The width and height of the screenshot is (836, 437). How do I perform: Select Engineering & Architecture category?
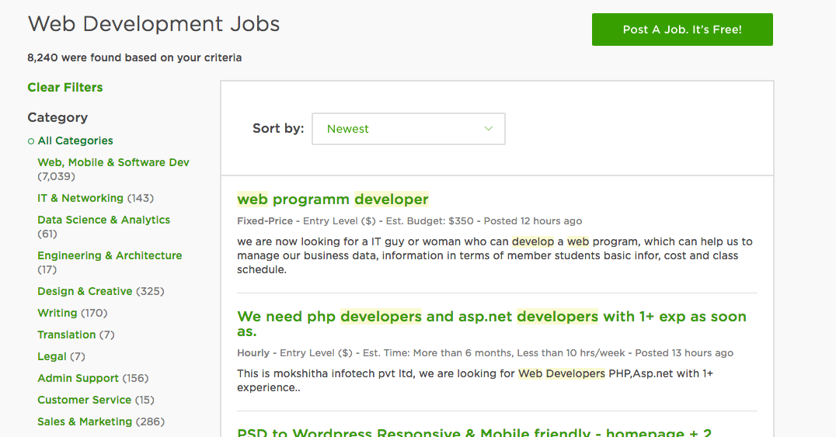110,256
